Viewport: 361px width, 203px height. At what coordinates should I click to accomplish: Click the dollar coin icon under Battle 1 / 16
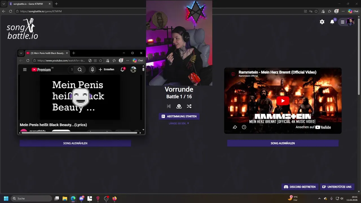coord(179,106)
